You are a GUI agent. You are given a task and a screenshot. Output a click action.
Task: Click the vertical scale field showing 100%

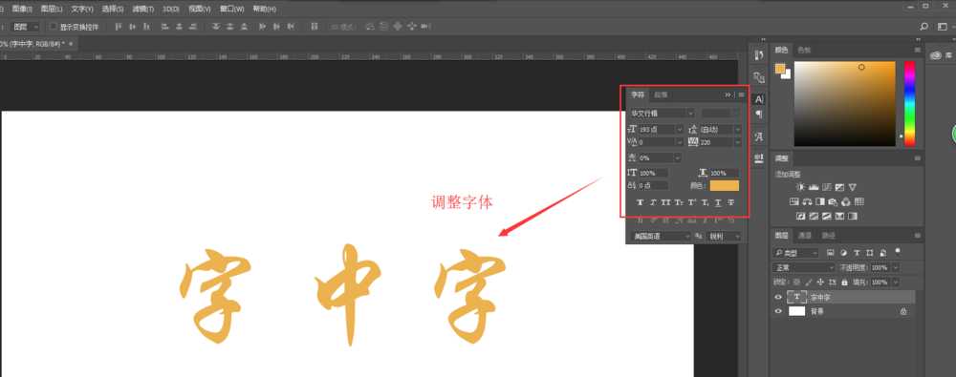pos(654,174)
